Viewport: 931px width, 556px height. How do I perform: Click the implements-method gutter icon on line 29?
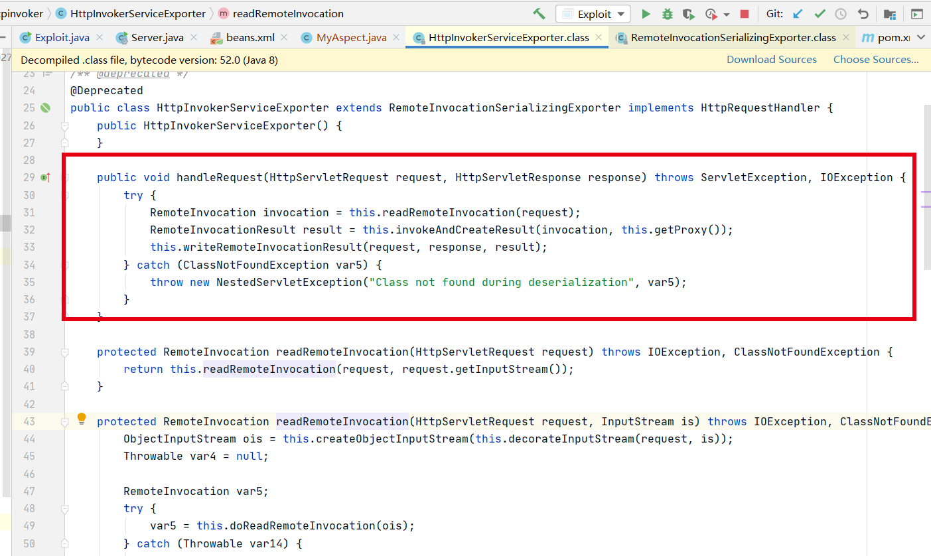click(46, 177)
